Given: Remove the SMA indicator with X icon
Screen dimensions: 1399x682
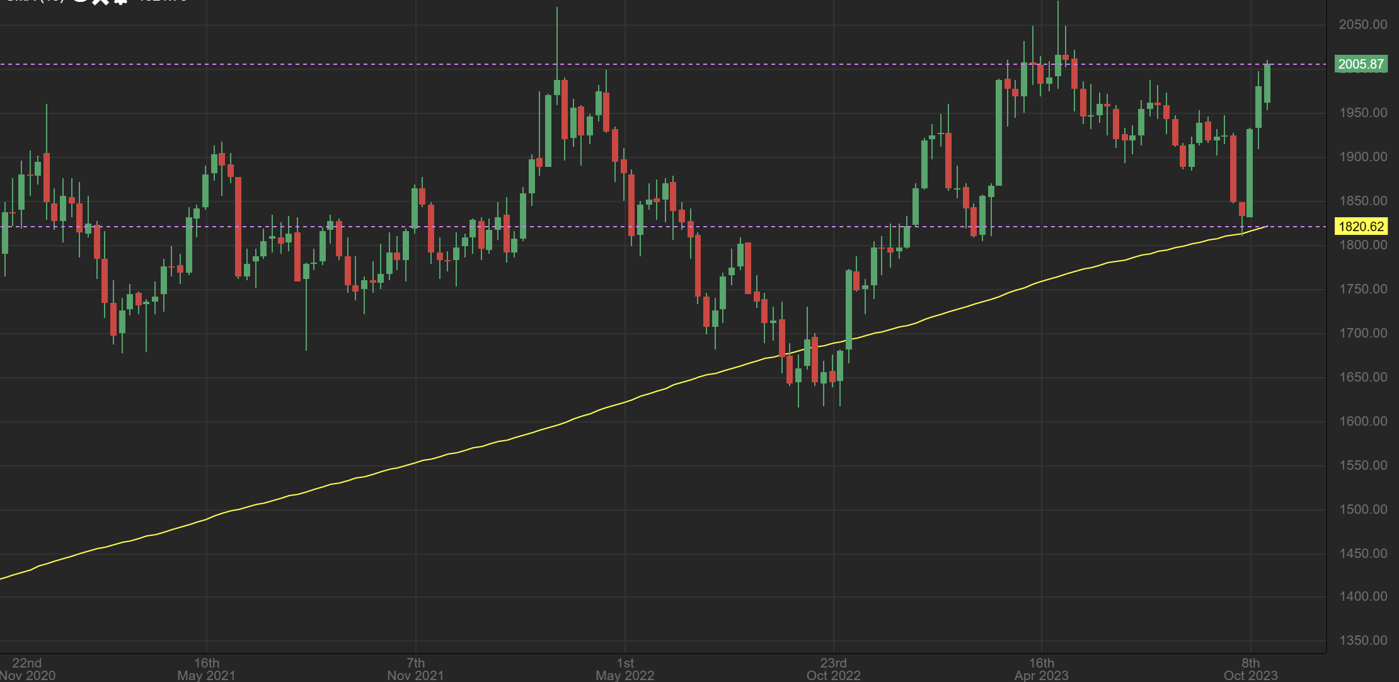Looking at the screenshot, I should point(100,1).
